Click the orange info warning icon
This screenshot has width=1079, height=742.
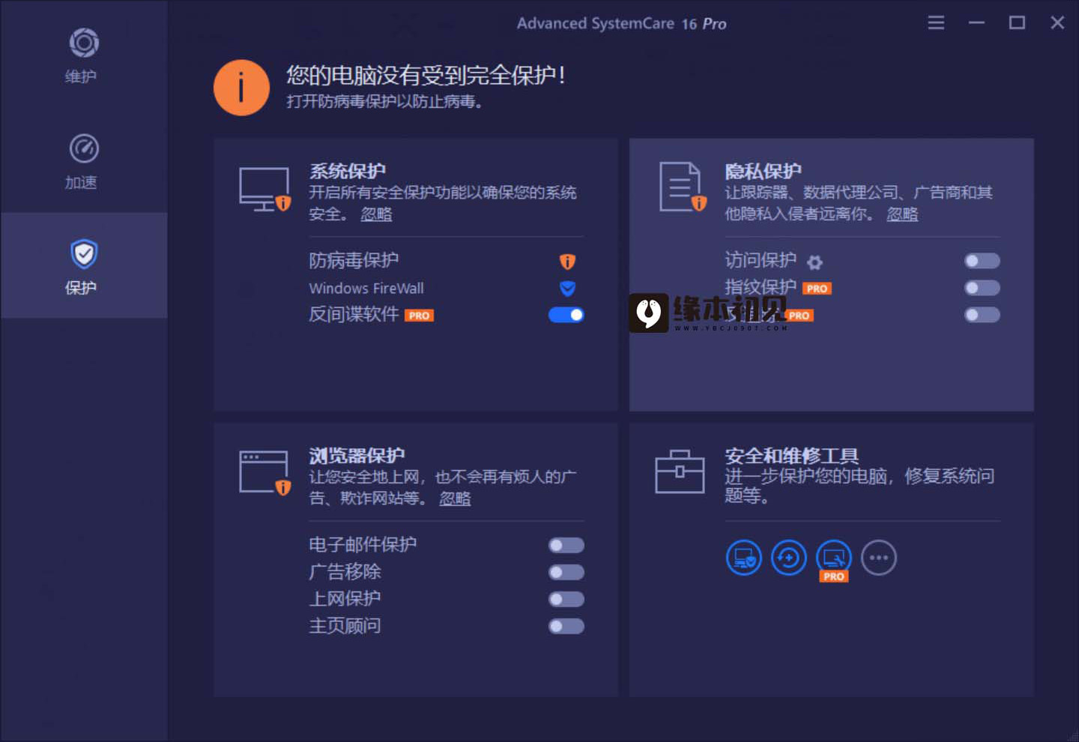click(241, 88)
